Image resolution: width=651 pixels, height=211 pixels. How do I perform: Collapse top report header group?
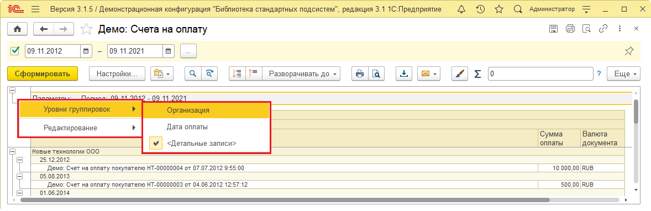[x=12, y=90]
